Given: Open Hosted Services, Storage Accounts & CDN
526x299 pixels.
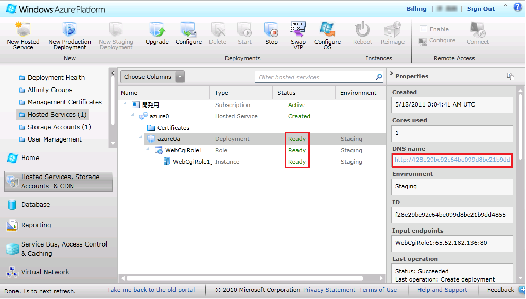Looking at the screenshot, I should 59,182.
